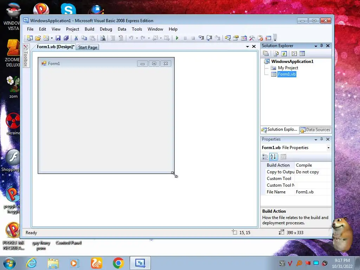Click the Step Over toolbar icon

(x=209, y=38)
